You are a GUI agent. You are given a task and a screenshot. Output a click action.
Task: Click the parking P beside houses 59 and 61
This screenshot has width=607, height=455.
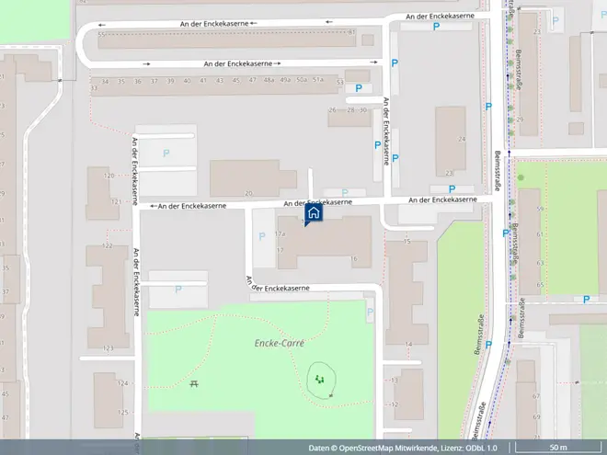tap(505, 233)
